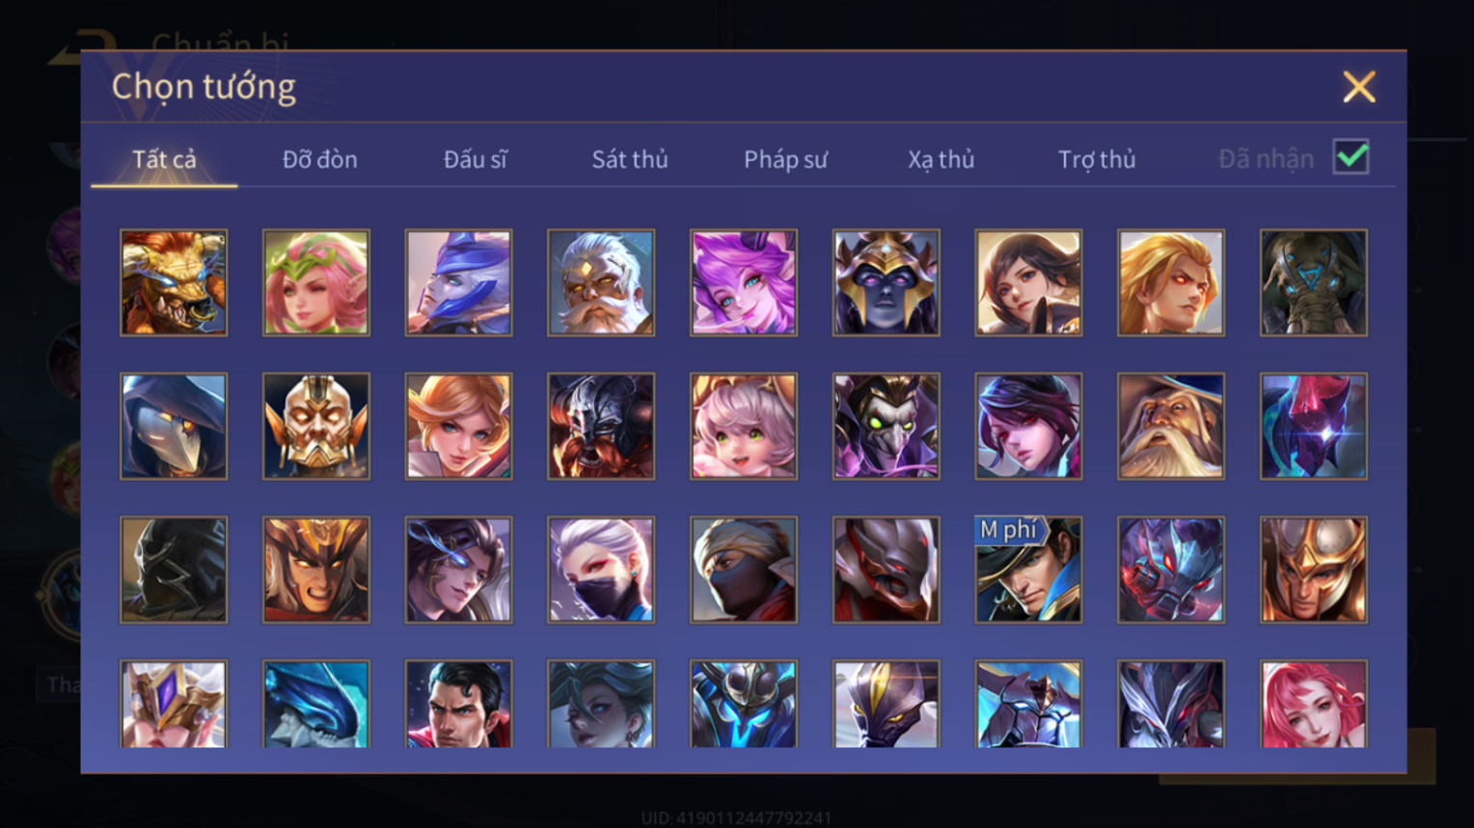Pick the golden-masked hero portrait
This screenshot has height=828, width=1474.
point(316,426)
